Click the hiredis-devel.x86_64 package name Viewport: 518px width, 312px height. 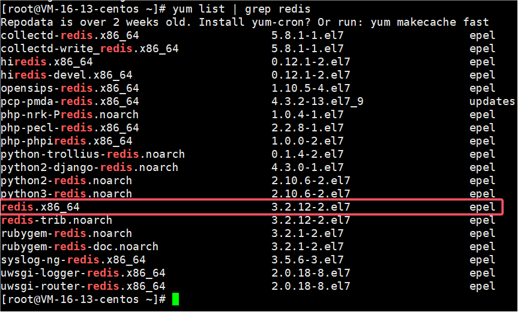[x=67, y=75]
